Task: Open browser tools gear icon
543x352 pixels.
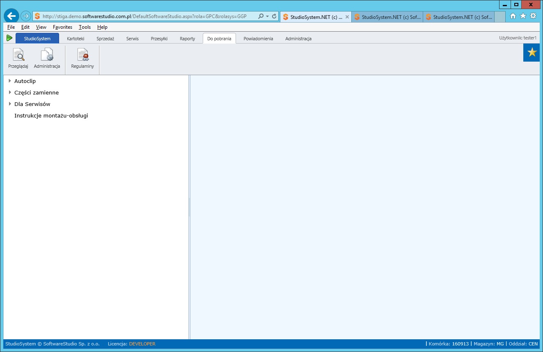Action: click(x=533, y=16)
